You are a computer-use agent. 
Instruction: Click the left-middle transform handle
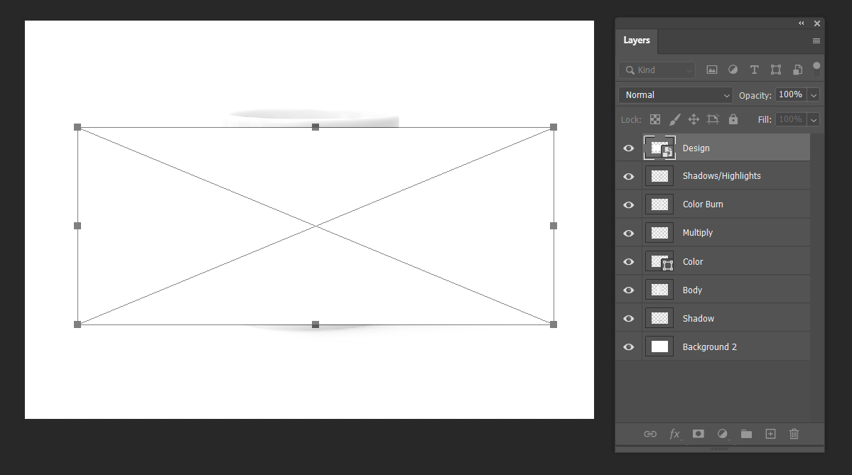click(x=77, y=226)
